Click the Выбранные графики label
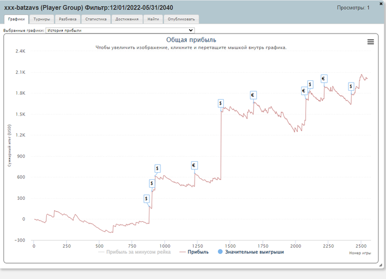Viewport: 386px width, 279px height. tap(24, 31)
